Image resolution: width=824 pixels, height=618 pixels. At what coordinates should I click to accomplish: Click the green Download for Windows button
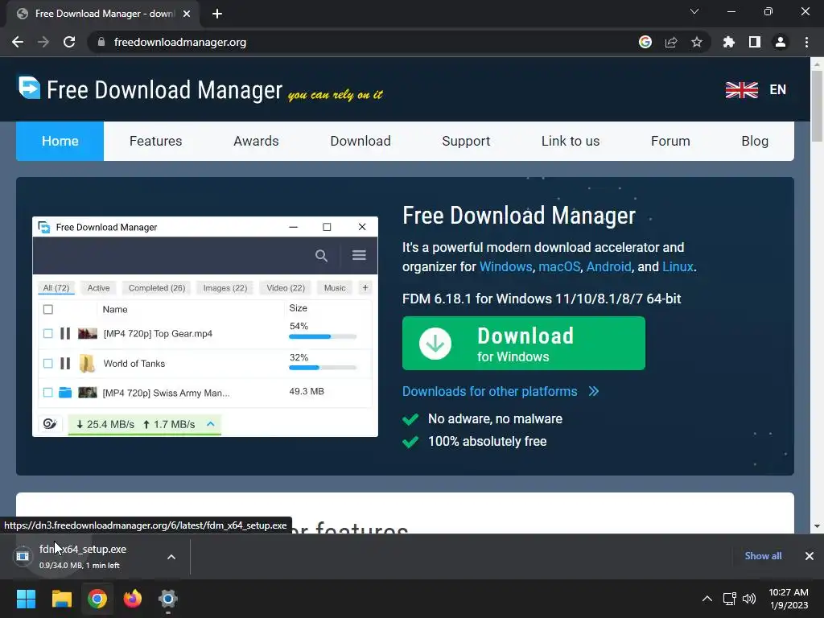pos(523,343)
